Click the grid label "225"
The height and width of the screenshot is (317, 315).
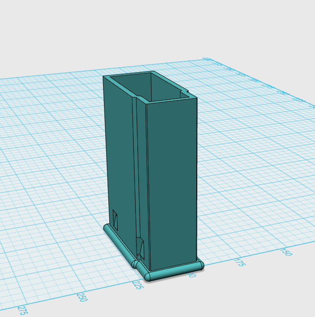tap(138, 285)
